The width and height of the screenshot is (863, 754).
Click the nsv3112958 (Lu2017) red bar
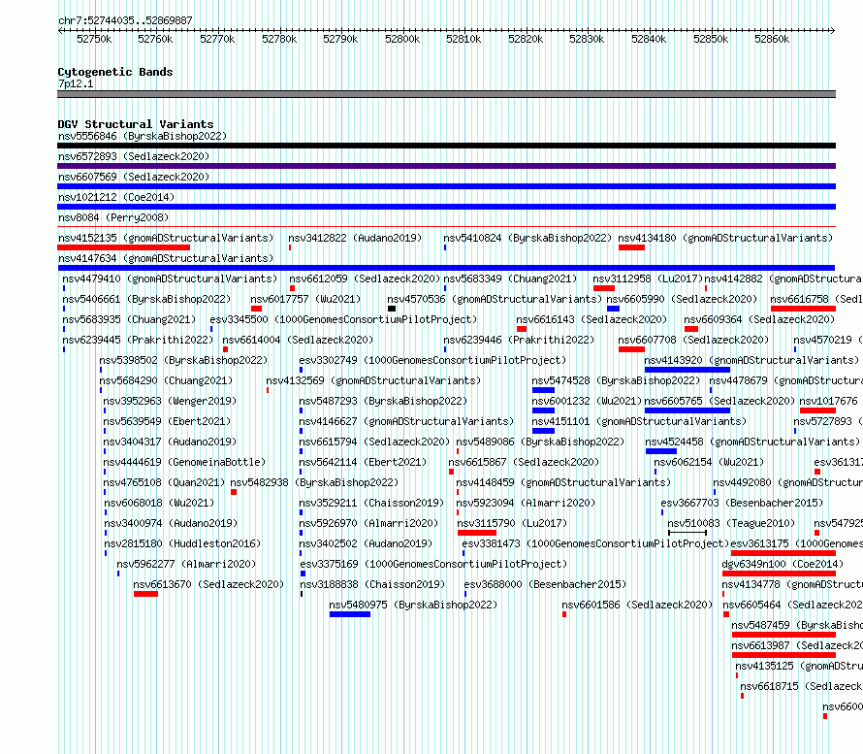click(x=604, y=288)
